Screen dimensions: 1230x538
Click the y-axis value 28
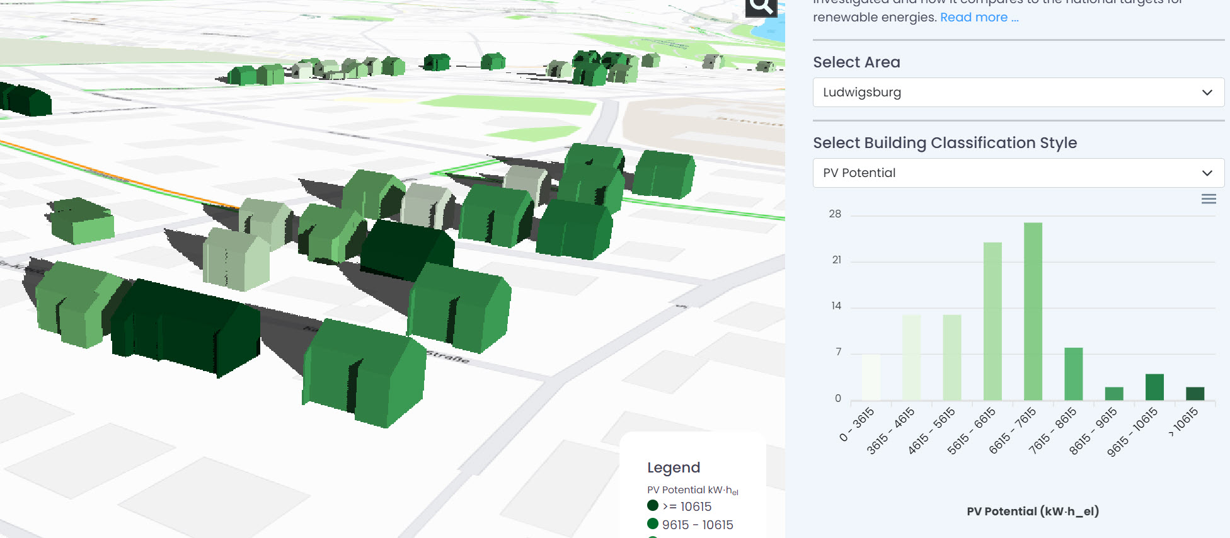click(x=835, y=214)
